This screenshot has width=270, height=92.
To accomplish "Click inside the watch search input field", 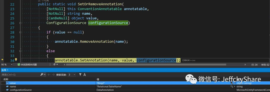I will pyautogui.click(x=21, y=75).
